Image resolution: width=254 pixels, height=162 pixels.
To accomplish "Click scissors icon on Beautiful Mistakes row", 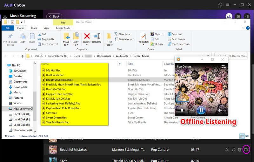I will coord(227,150).
